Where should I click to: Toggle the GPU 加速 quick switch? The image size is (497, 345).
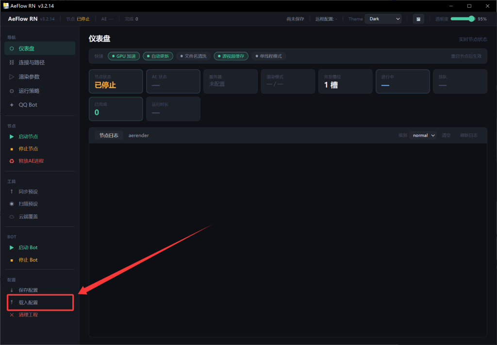(124, 56)
